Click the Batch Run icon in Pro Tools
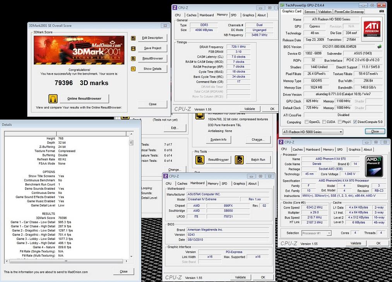 coord(239,160)
